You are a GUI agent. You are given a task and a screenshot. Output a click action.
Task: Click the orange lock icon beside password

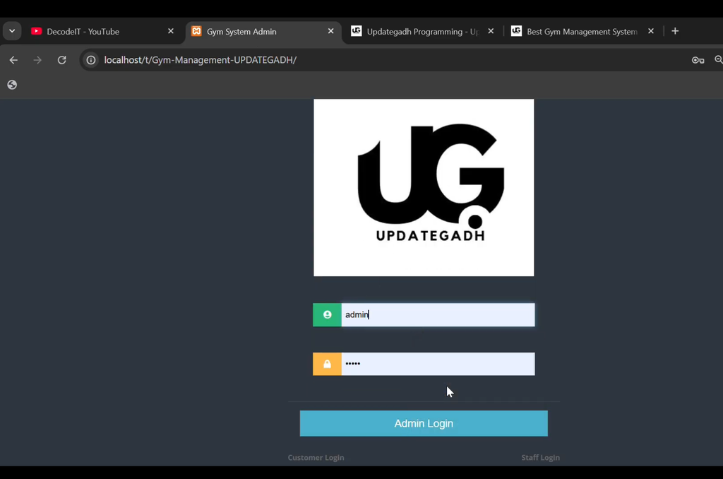tap(327, 364)
